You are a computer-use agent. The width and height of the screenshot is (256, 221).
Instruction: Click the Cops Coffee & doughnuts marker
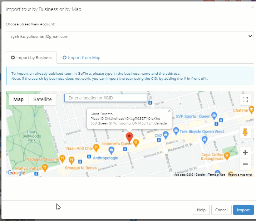coord(227,156)
